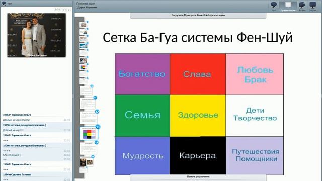Open the Видео camera mode icon
Viewport: 322px width, 181px height.
pyautogui.click(x=302, y=6)
